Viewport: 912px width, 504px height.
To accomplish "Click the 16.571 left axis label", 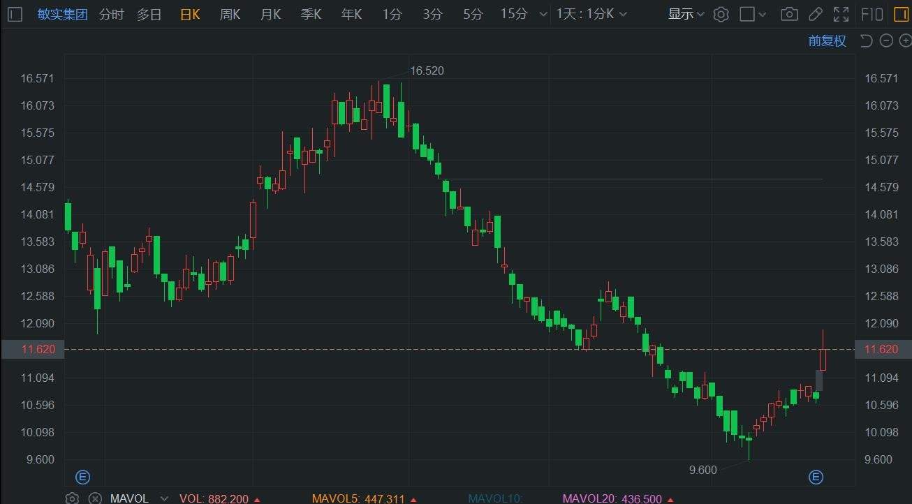I will [38, 78].
